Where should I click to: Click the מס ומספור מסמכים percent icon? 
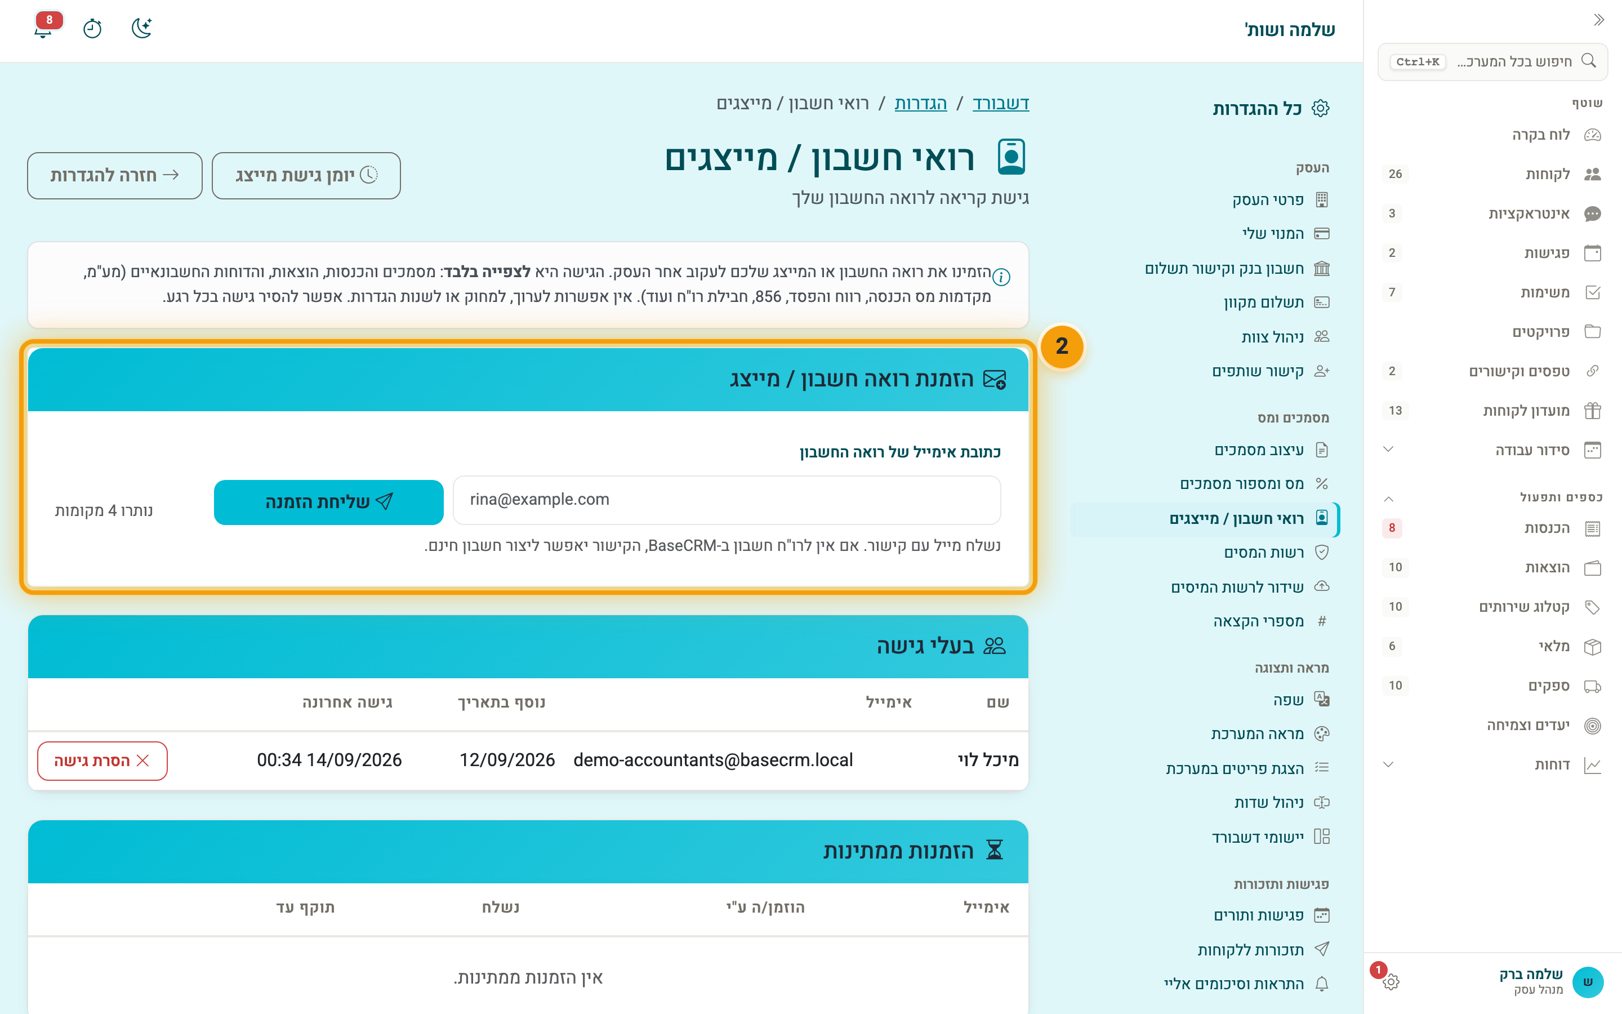pyautogui.click(x=1322, y=483)
